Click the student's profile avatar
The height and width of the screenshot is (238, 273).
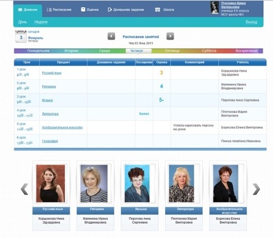[x=214, y=8]
